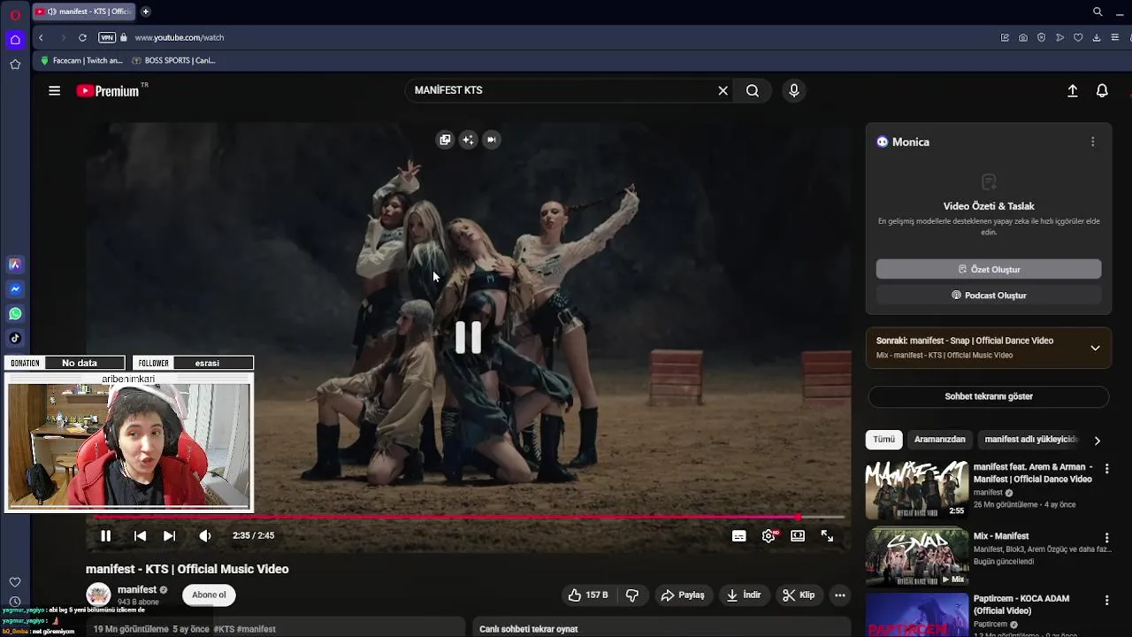This screenshot has width=1132, height=637.
Task: Open a new browser tab
Action: [146, 12]
